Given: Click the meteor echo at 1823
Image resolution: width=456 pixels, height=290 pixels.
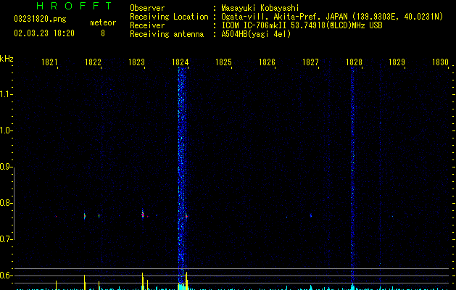Looking at the screenshot, I should coord(143,215).
